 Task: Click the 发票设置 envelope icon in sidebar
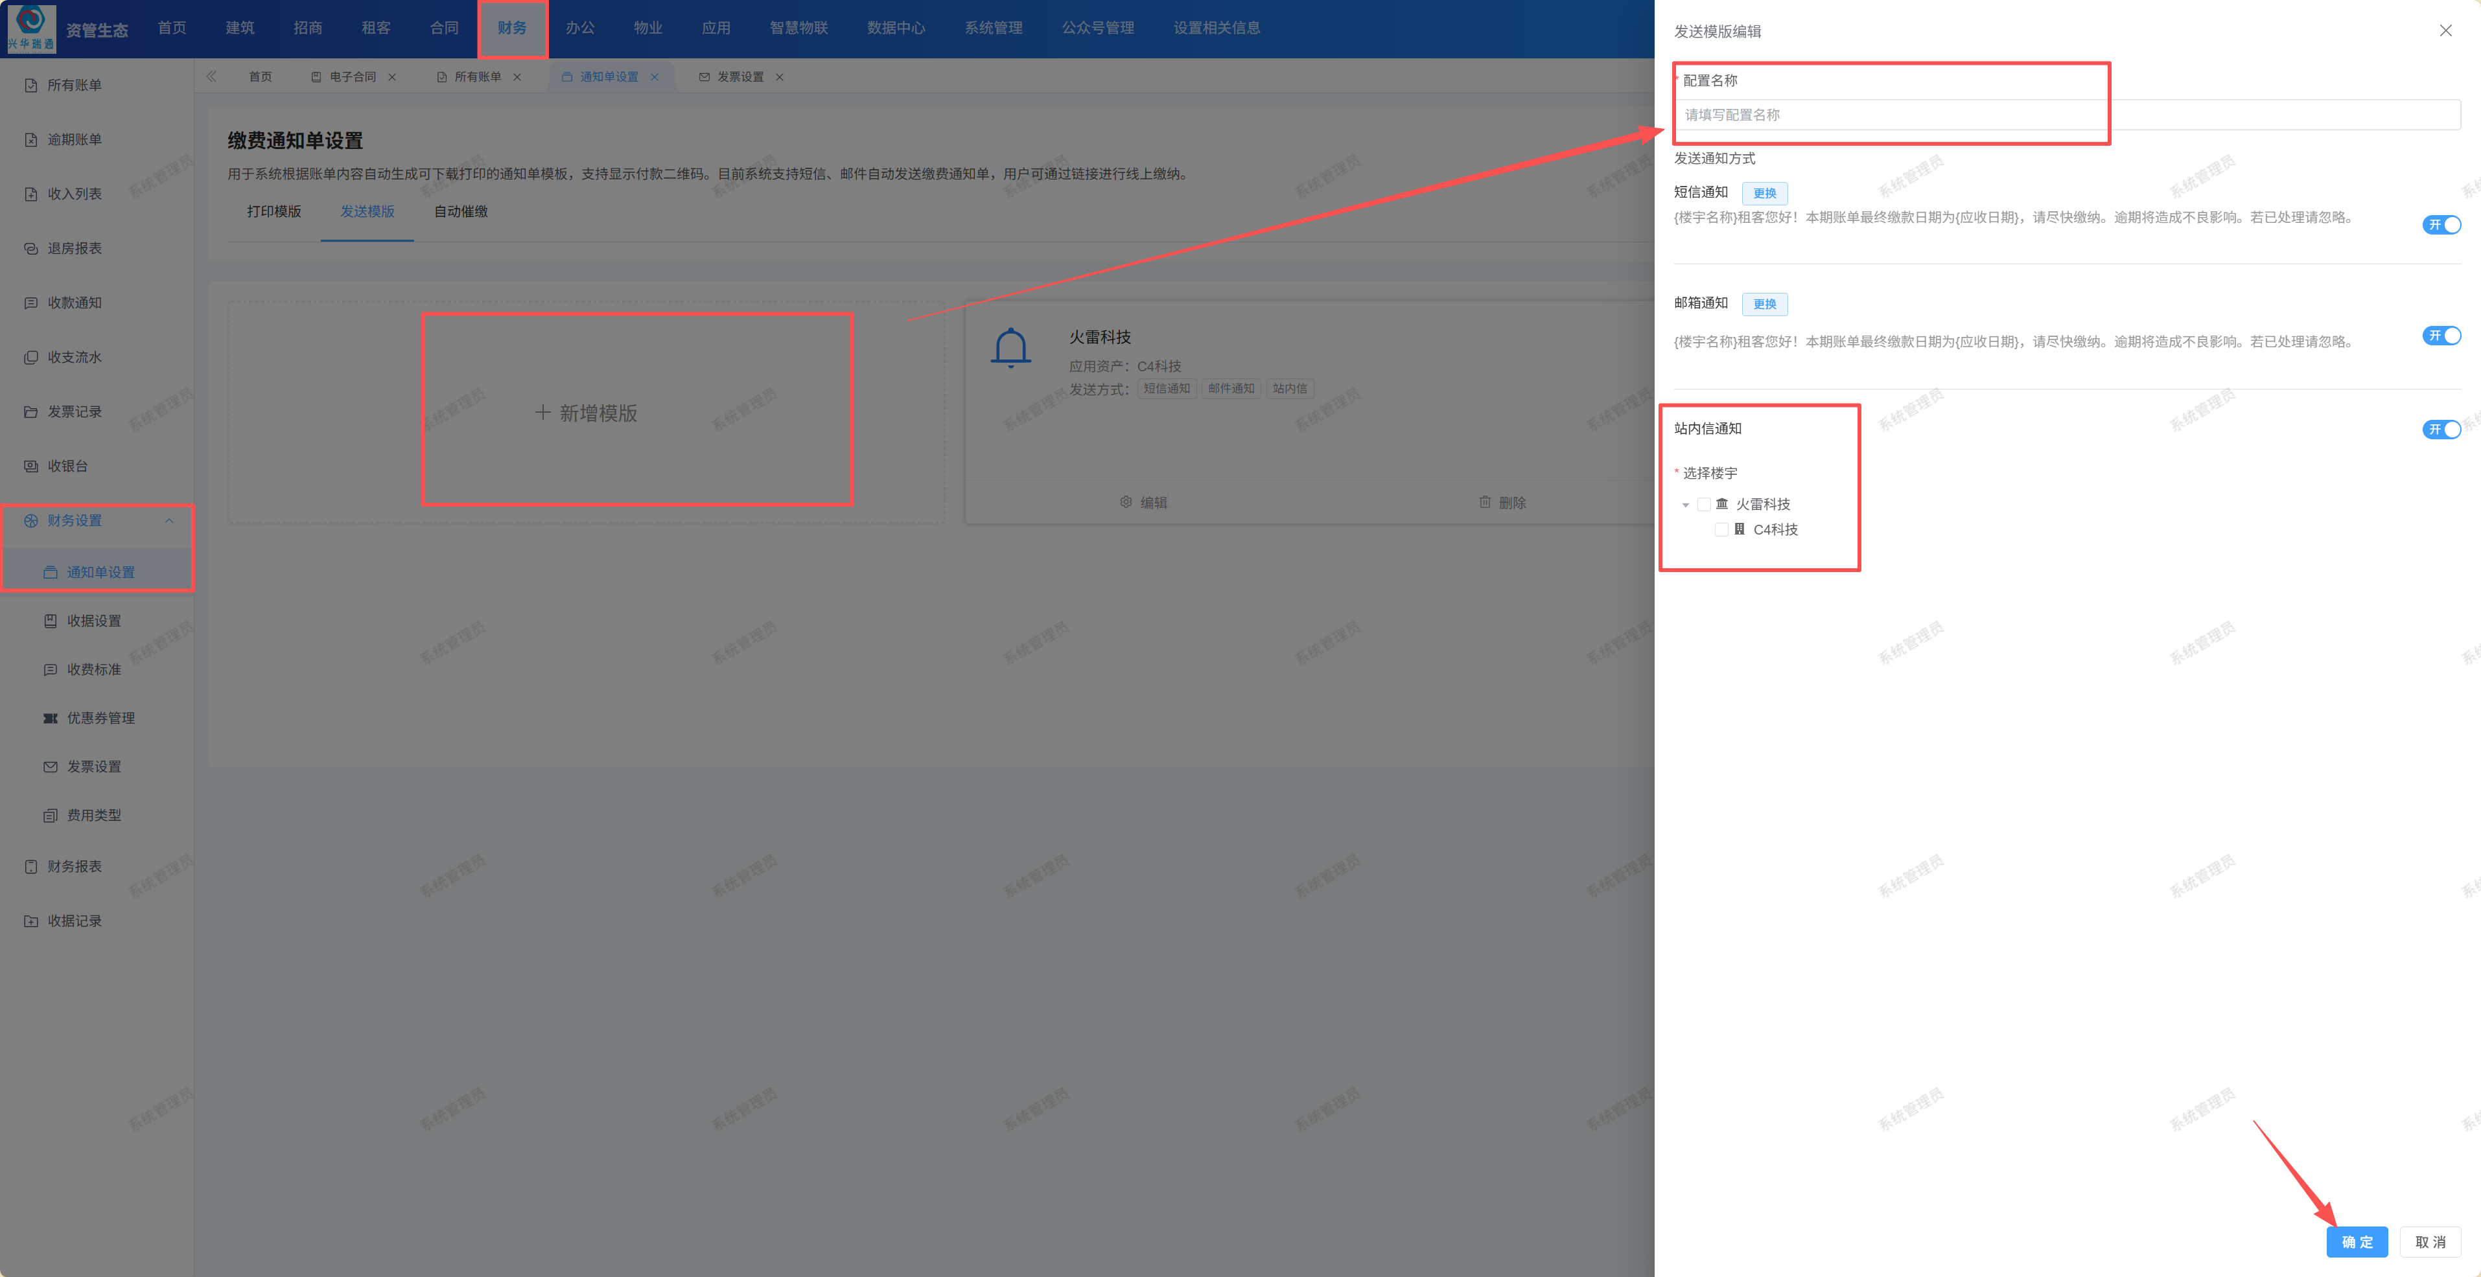coord(50,766)
